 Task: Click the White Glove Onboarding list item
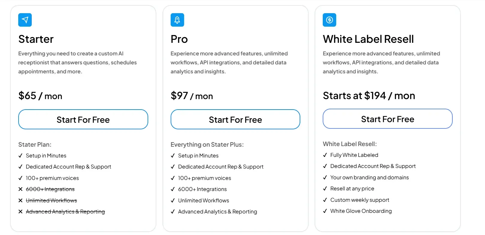[x=361, y=211]
